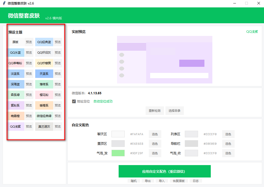Image resolution: width=264 pixels, height=187 pixels.
Task: Preview the 天蓝系 theme
Action: tap(58, 74)
